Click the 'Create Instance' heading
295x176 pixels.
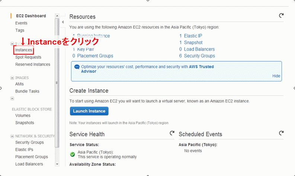coord(89,91)
